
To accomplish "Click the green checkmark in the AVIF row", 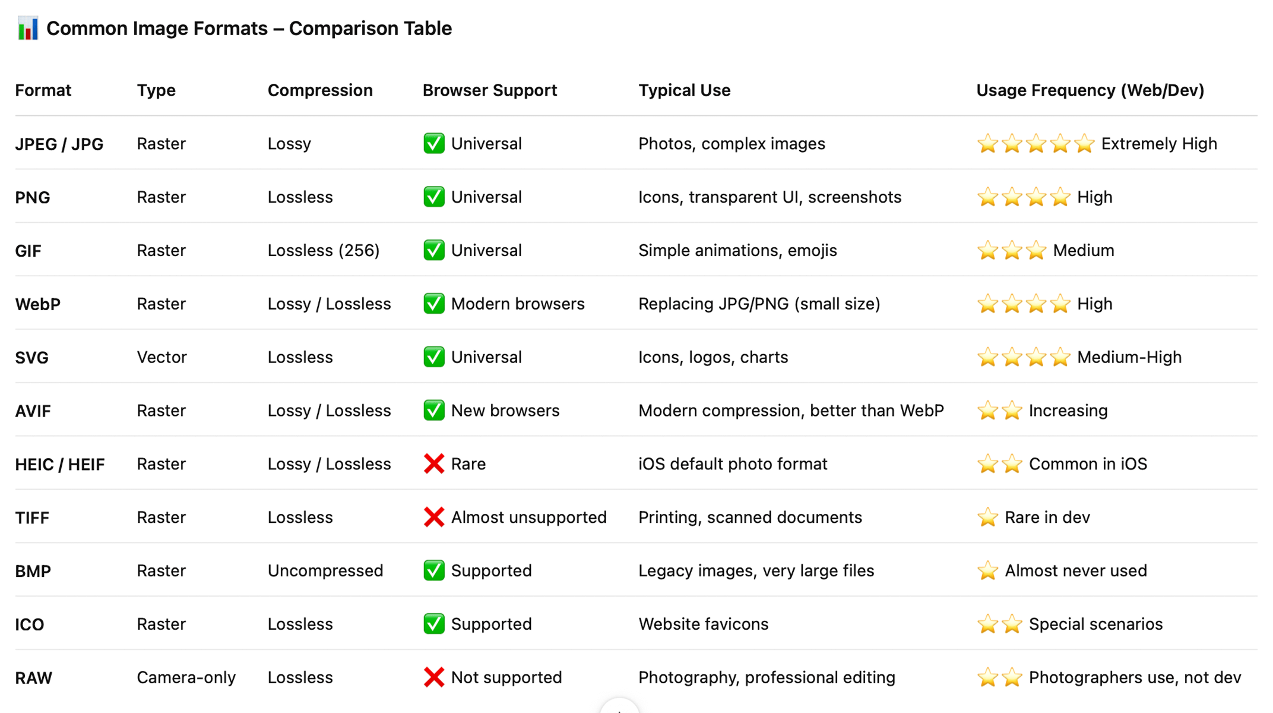I will click(433, 410).
